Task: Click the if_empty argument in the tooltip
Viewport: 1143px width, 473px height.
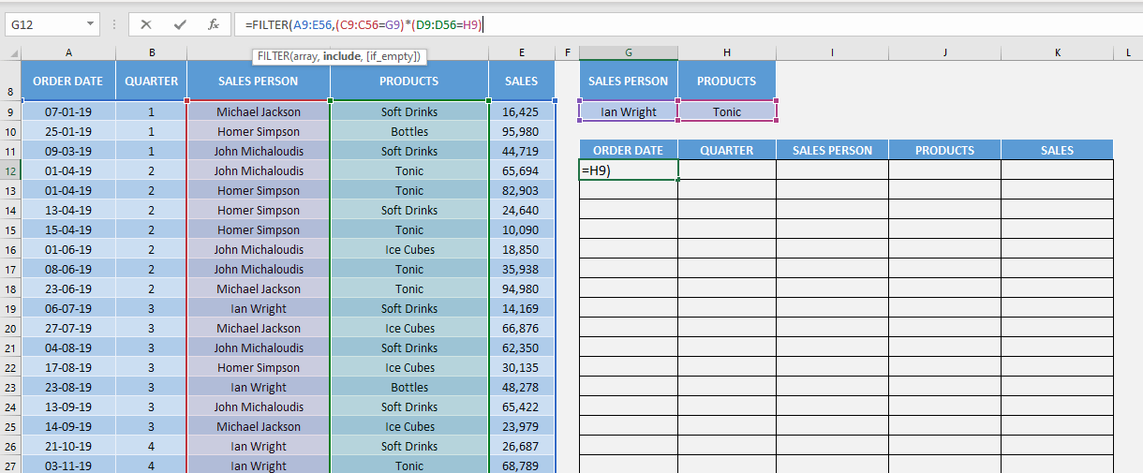Action: 393,56
